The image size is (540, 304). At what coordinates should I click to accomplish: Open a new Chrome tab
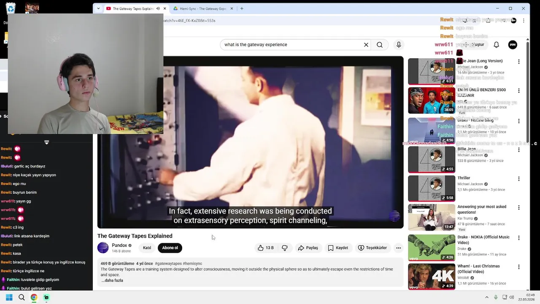point(242,8)
